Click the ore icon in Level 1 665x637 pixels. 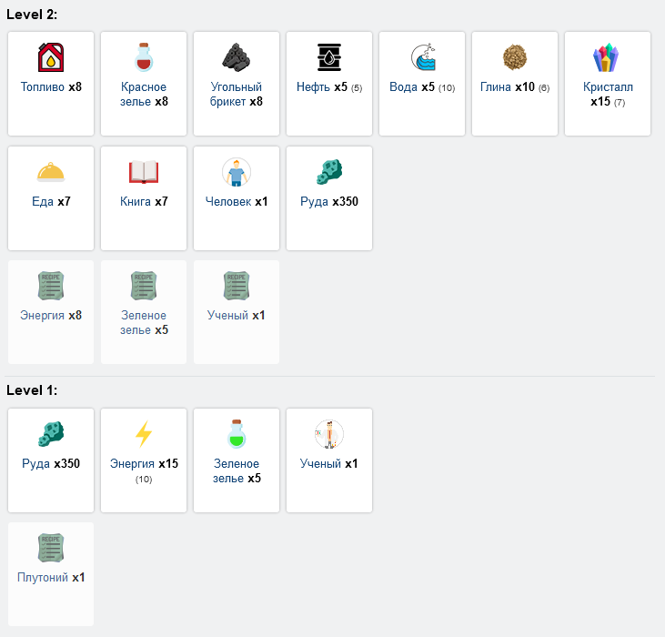[51, 434]
